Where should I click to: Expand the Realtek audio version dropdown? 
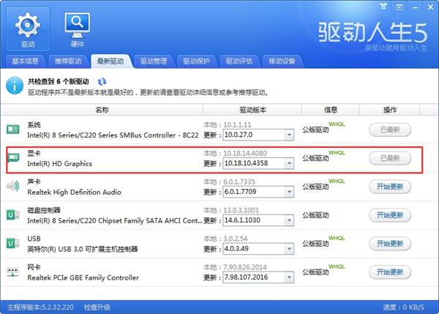point(288,191)
